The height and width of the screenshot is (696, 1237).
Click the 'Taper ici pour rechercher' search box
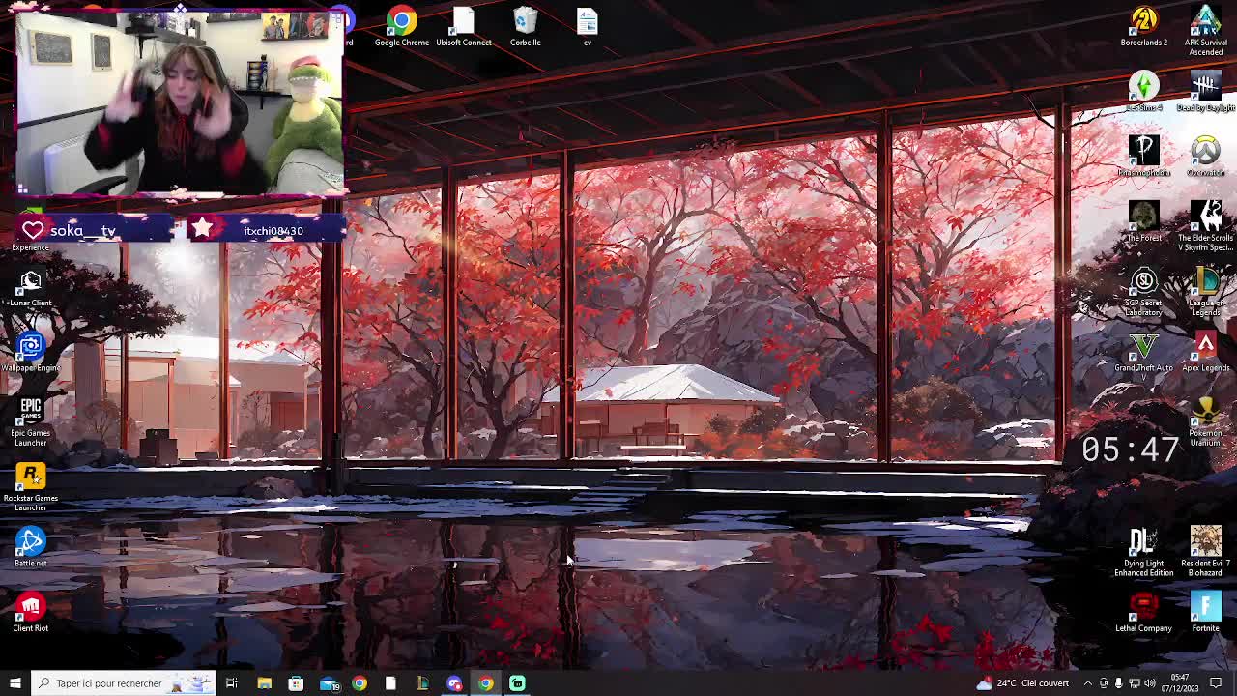[124, 683]
